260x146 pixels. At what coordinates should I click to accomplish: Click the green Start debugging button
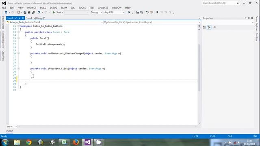(x=57, y=13)
